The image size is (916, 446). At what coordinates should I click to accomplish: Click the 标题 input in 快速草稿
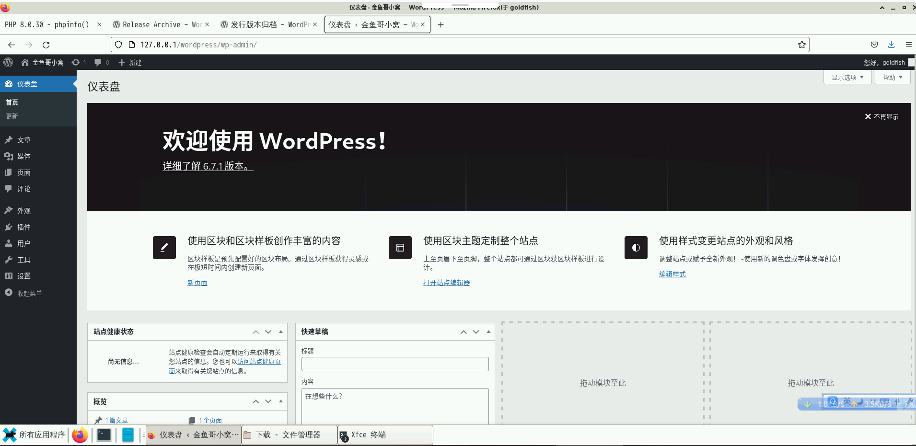(x=394, y=364)
